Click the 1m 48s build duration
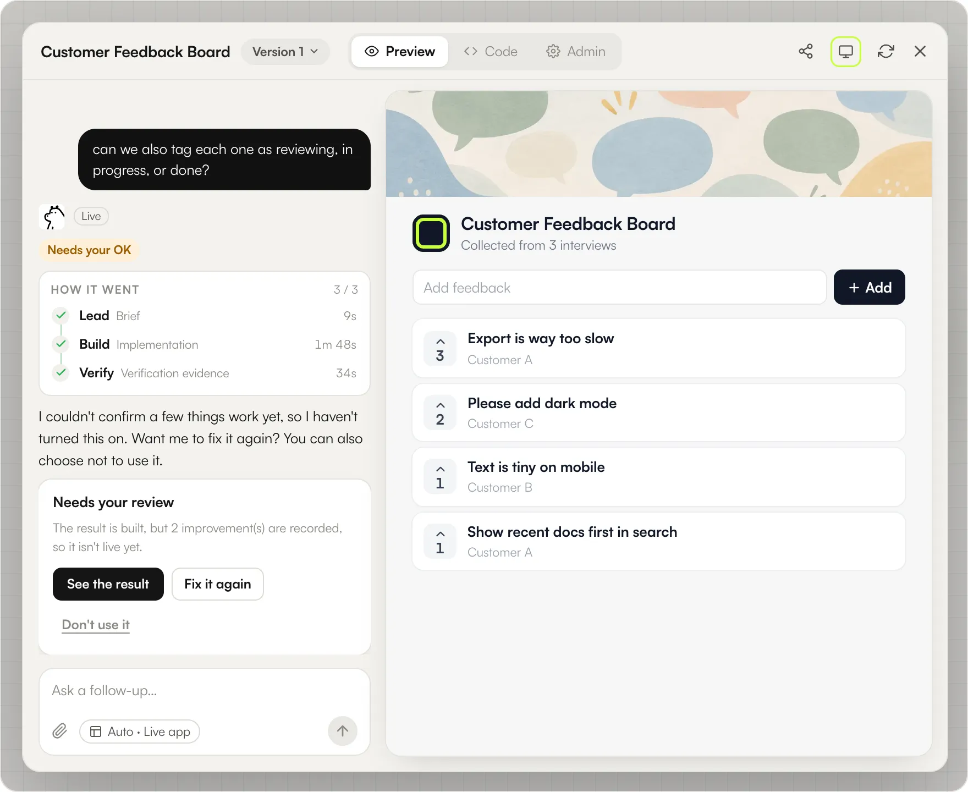This screenshot has height=792, width=968. coord(335,345)
